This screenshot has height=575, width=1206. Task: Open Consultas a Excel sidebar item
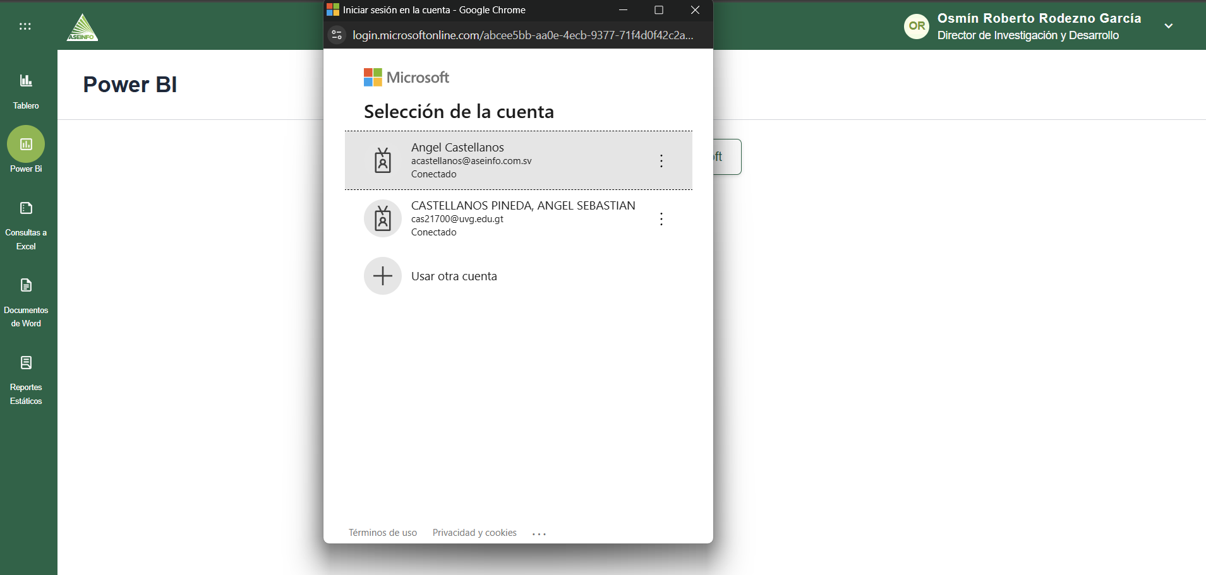[x=26, y=226]
